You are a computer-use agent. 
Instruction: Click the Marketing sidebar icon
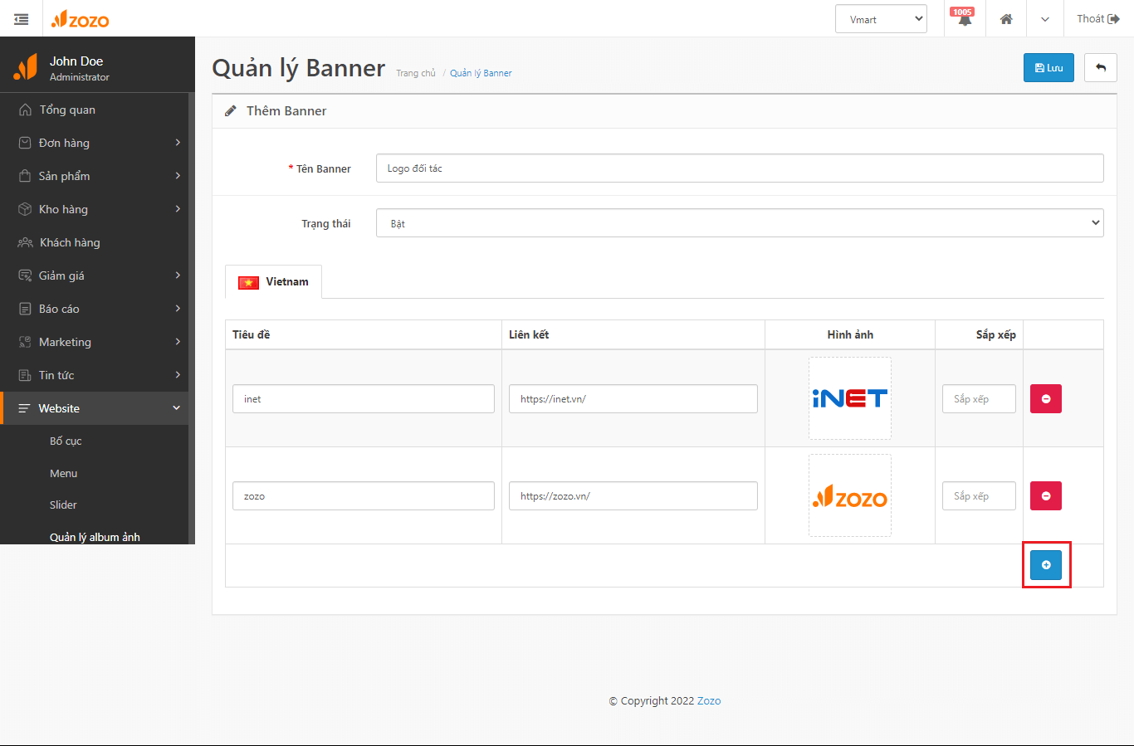25,342
